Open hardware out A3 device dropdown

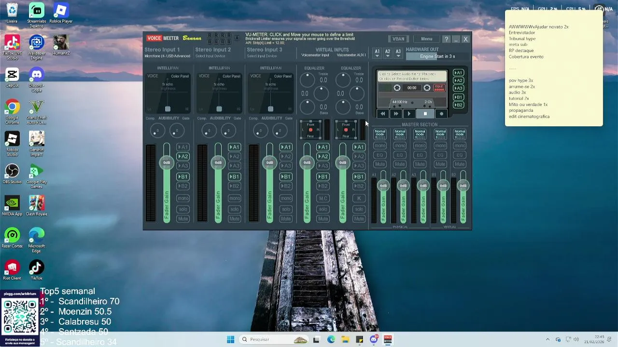[x=398, y=53]
